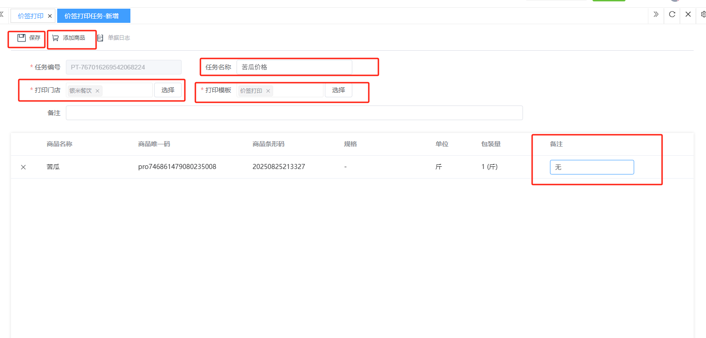Viewport: 706px width, 338px height.
Task: Edit the 备注 cell in 苦瓜 row
Action: click(591, 167)
